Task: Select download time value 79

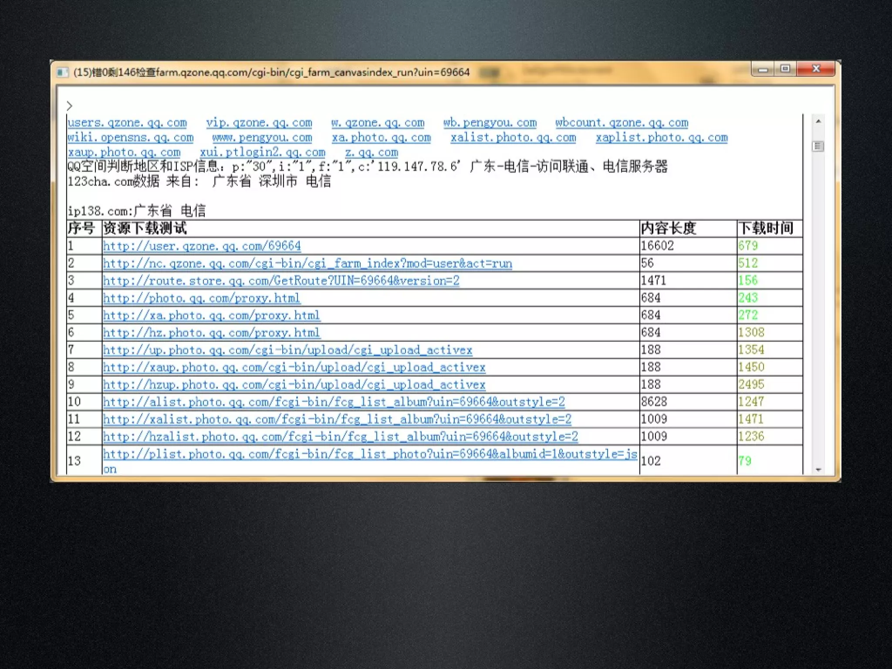Action: (x=745, y=461)
